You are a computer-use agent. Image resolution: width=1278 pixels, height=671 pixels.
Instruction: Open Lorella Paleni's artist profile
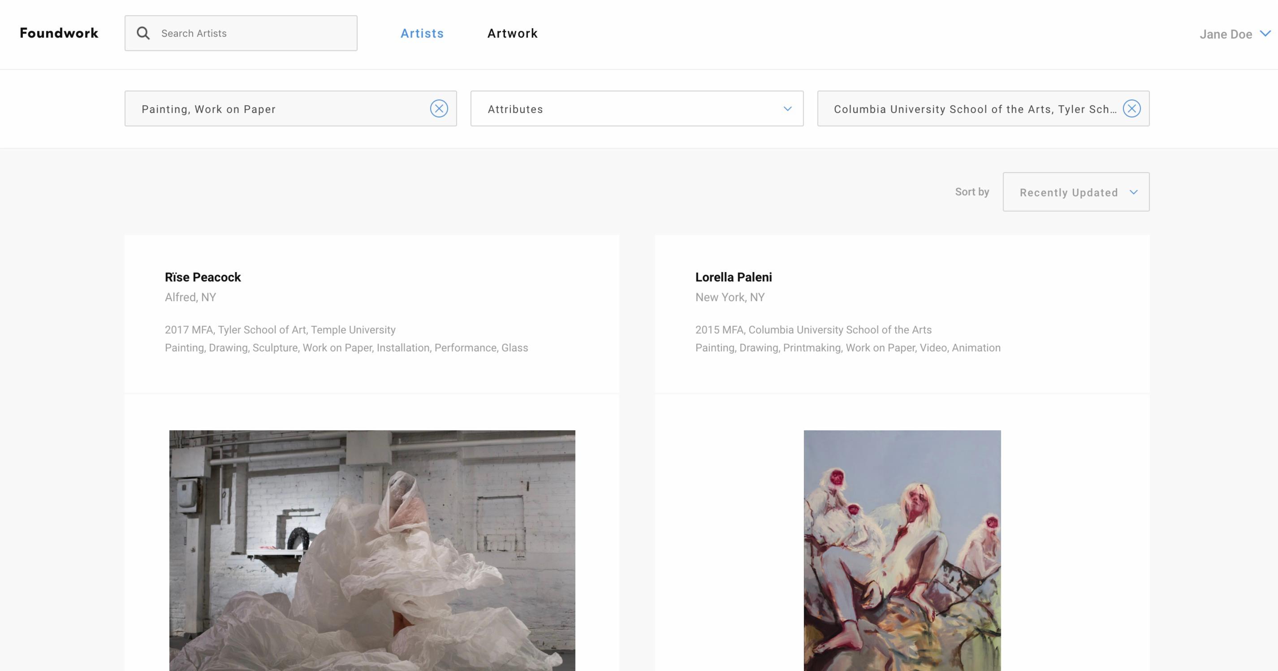tap(733, 277)
